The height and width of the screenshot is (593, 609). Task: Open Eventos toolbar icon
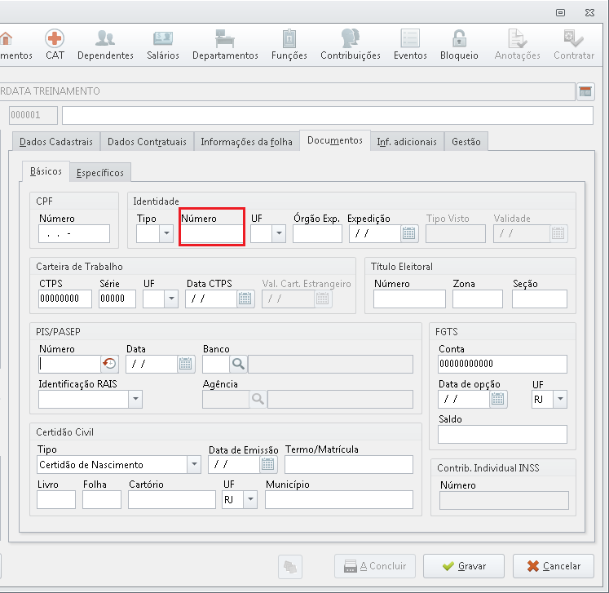click(410, 44)
